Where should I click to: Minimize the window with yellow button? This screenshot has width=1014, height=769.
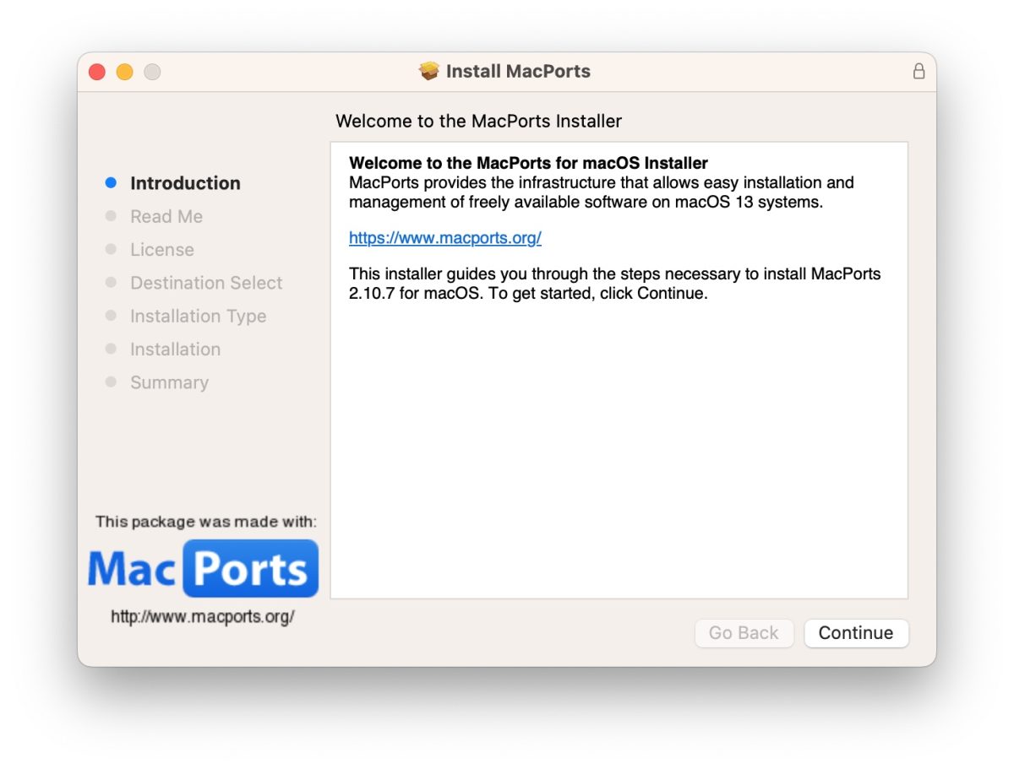(x=124, y=72)
